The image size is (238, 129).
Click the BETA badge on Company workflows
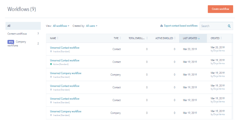tap(11, 42)
